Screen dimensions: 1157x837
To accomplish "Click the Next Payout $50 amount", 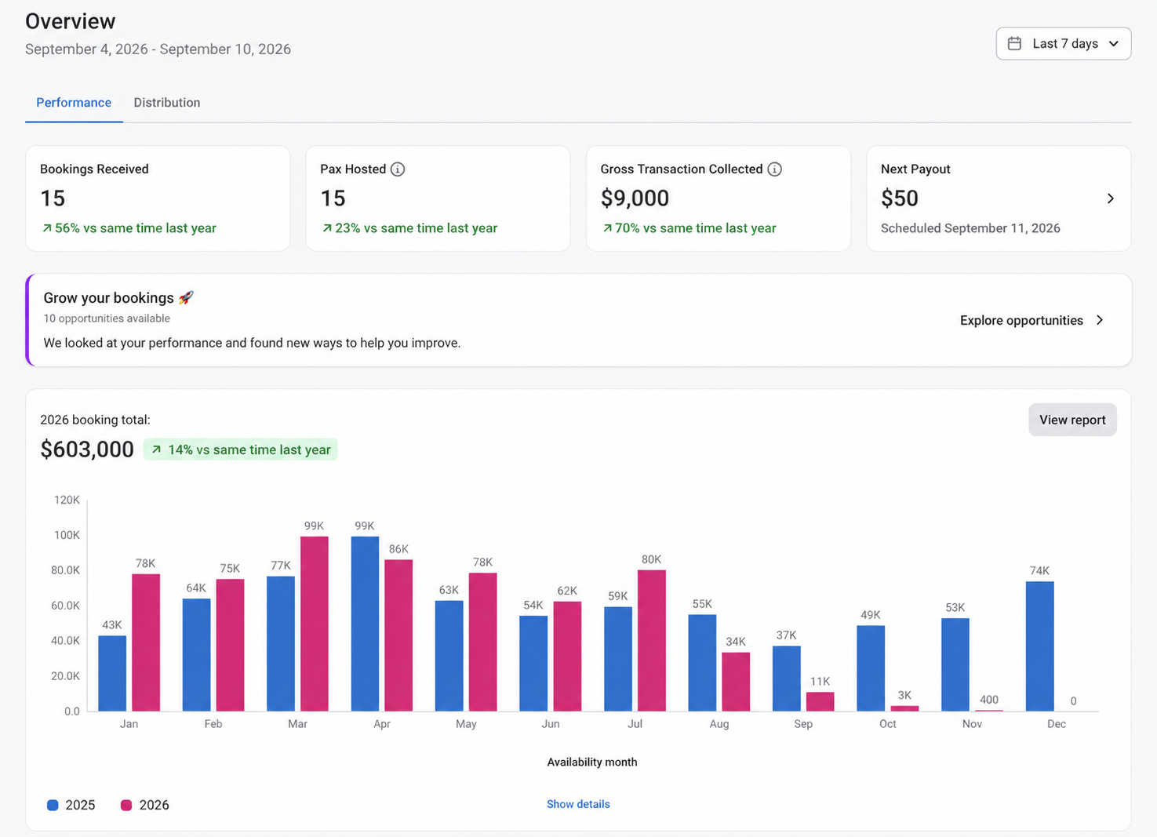I will point(900,198).
